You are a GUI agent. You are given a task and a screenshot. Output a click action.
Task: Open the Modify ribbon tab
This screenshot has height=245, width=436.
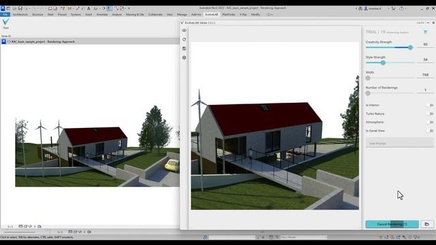[x=255, y=14]
